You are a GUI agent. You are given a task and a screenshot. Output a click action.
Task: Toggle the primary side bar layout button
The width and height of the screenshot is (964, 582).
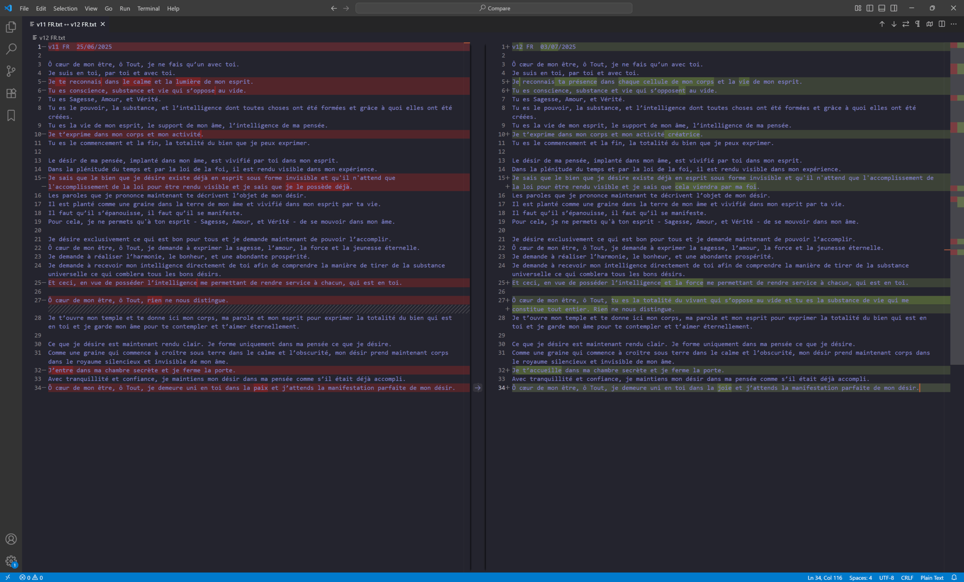pos(870,8)
